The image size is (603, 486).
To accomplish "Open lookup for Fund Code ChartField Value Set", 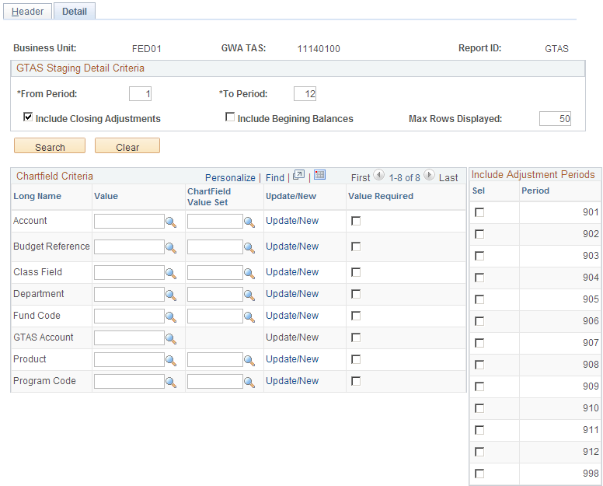I will pyautogui.click(x=249, y=317).
